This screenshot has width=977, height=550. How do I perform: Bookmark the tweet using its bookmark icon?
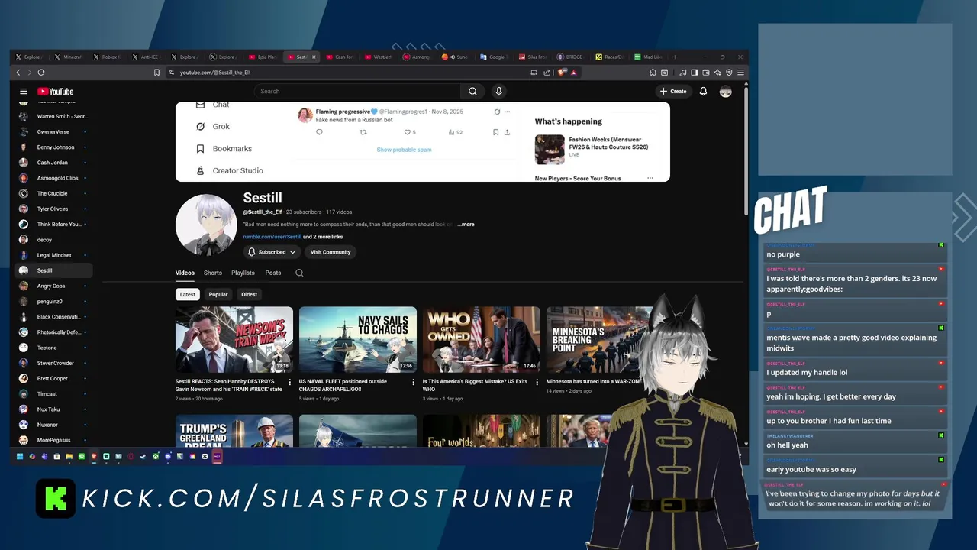[x=495, y=132]
